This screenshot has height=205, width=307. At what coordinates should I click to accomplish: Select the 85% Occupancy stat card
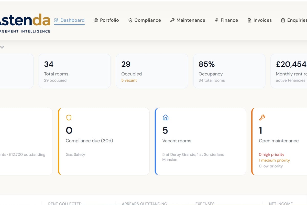click(229, 71)
